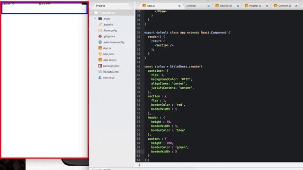Click the .watchmanconfig file icon
Viewport: 303px width, 170px height.
100,42
